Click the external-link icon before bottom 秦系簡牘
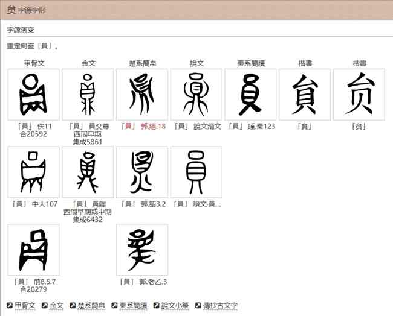The width and height of the screenshot is (393, 316). [x=114, y=305]
